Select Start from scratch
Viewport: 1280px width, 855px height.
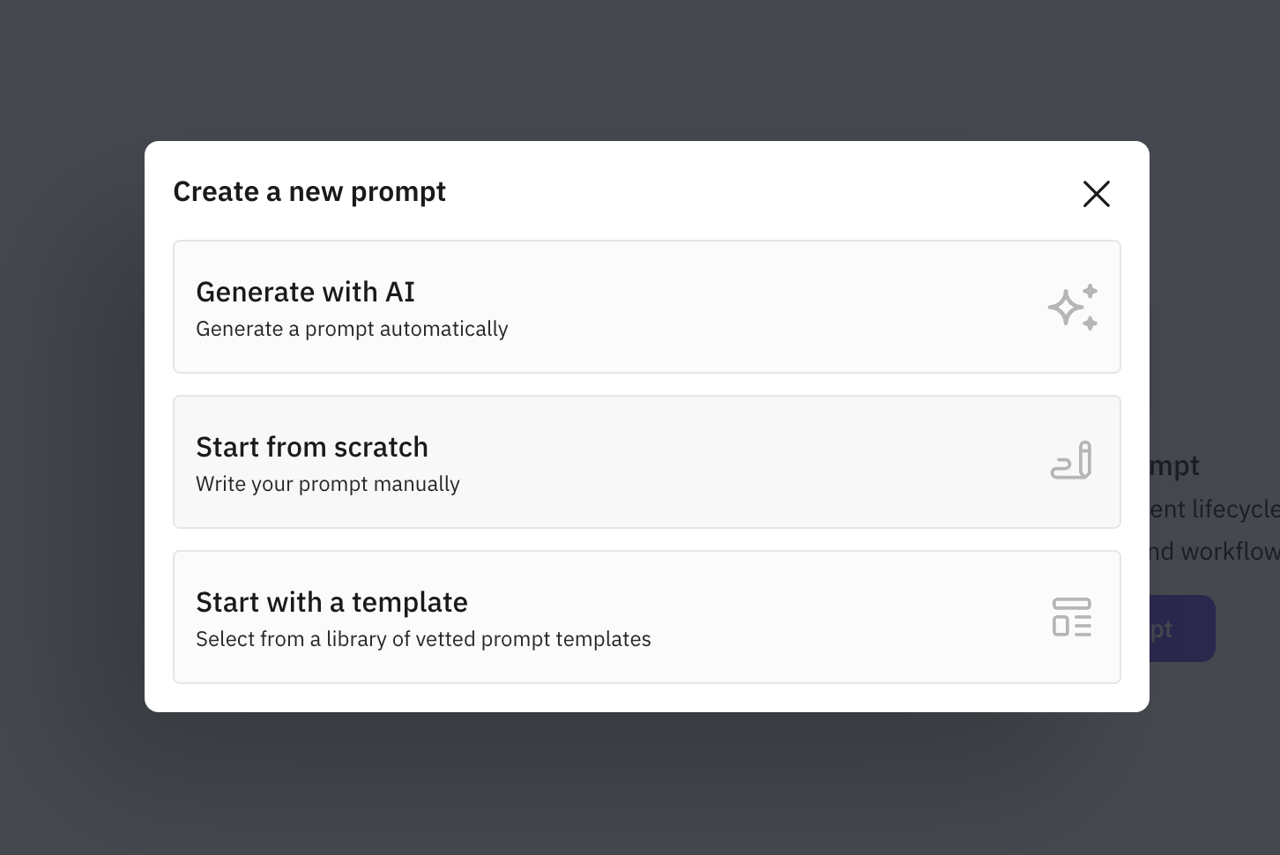646,461
